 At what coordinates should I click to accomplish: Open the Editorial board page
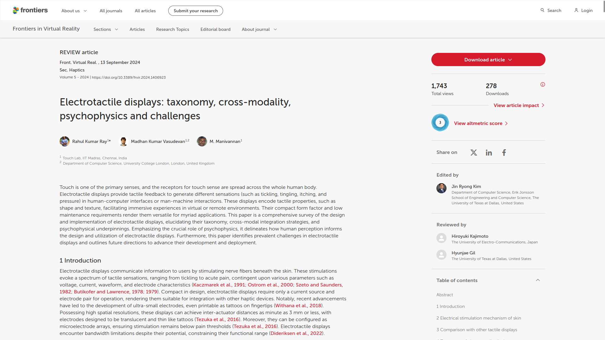(x=215, y=29)
